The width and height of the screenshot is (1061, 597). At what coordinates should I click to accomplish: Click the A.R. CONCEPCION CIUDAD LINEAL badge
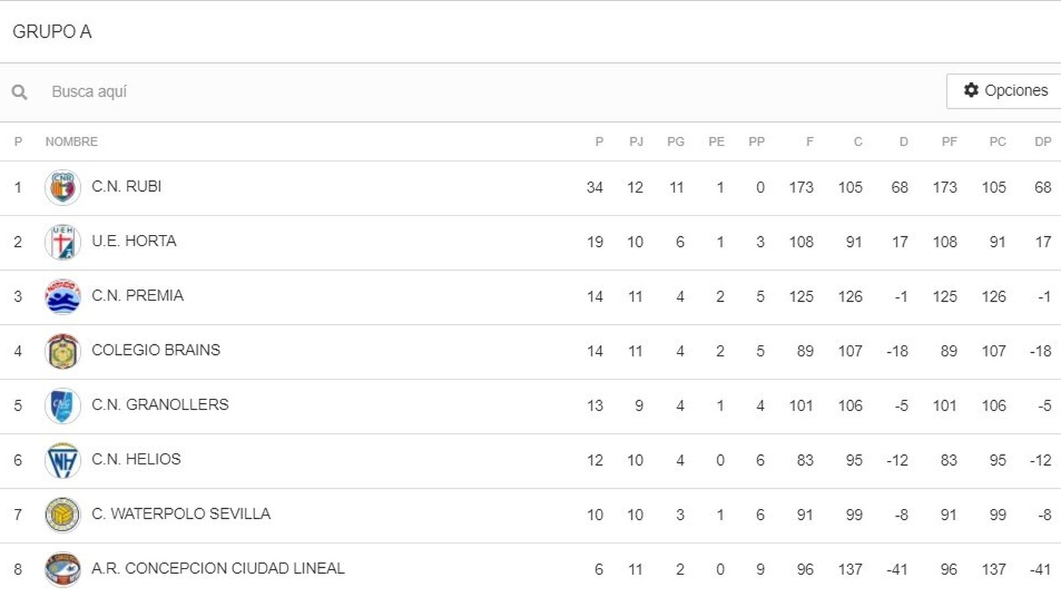tap(62, 567)
